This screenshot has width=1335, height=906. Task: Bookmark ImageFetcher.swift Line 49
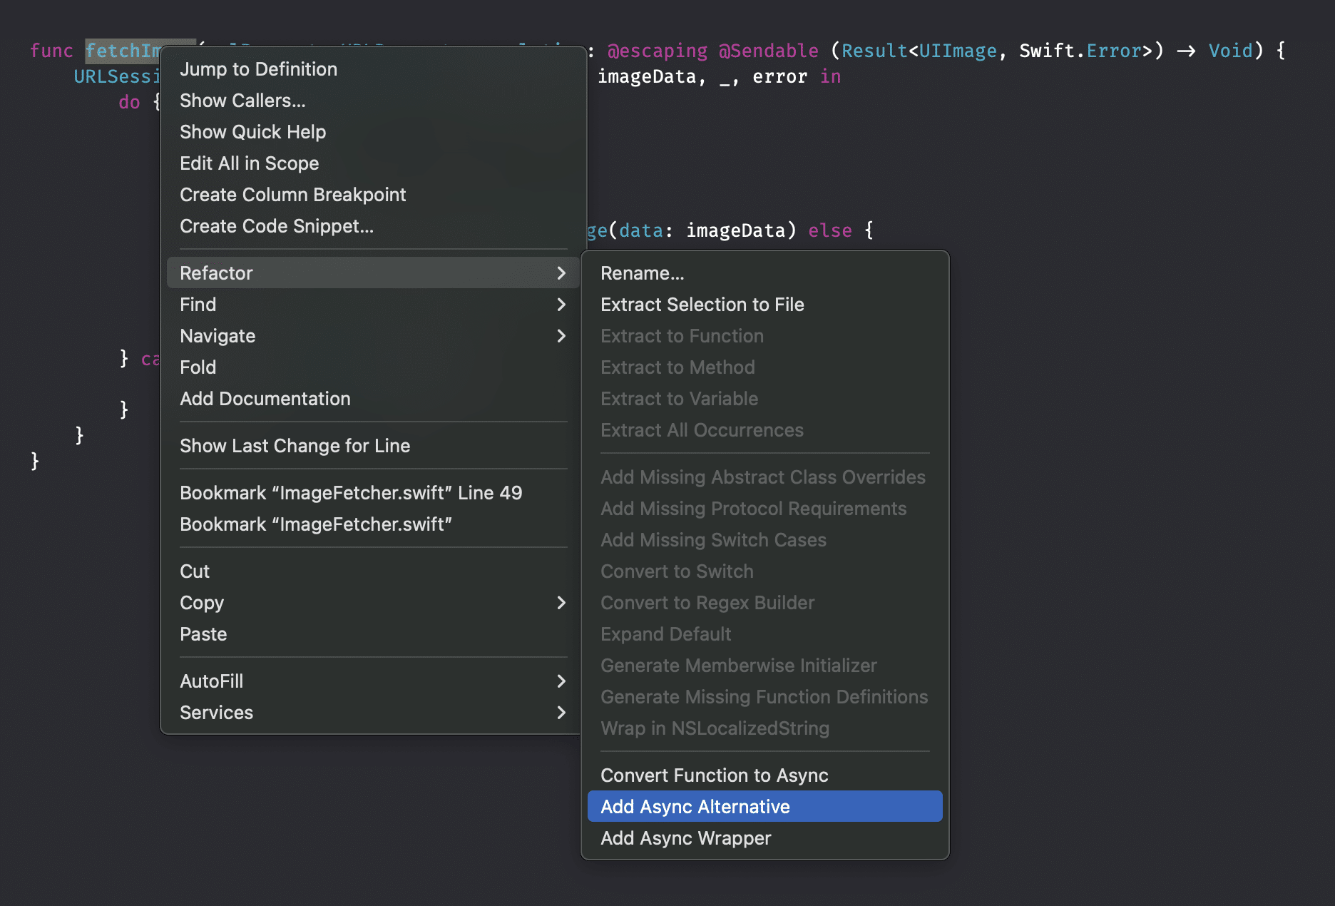pos(350,493)
